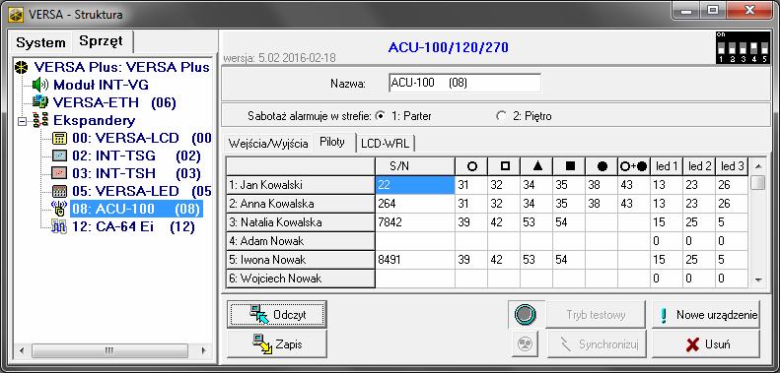Click the Tryb testowy button
This screenshot has height=373, width=780.
[596, 314]
